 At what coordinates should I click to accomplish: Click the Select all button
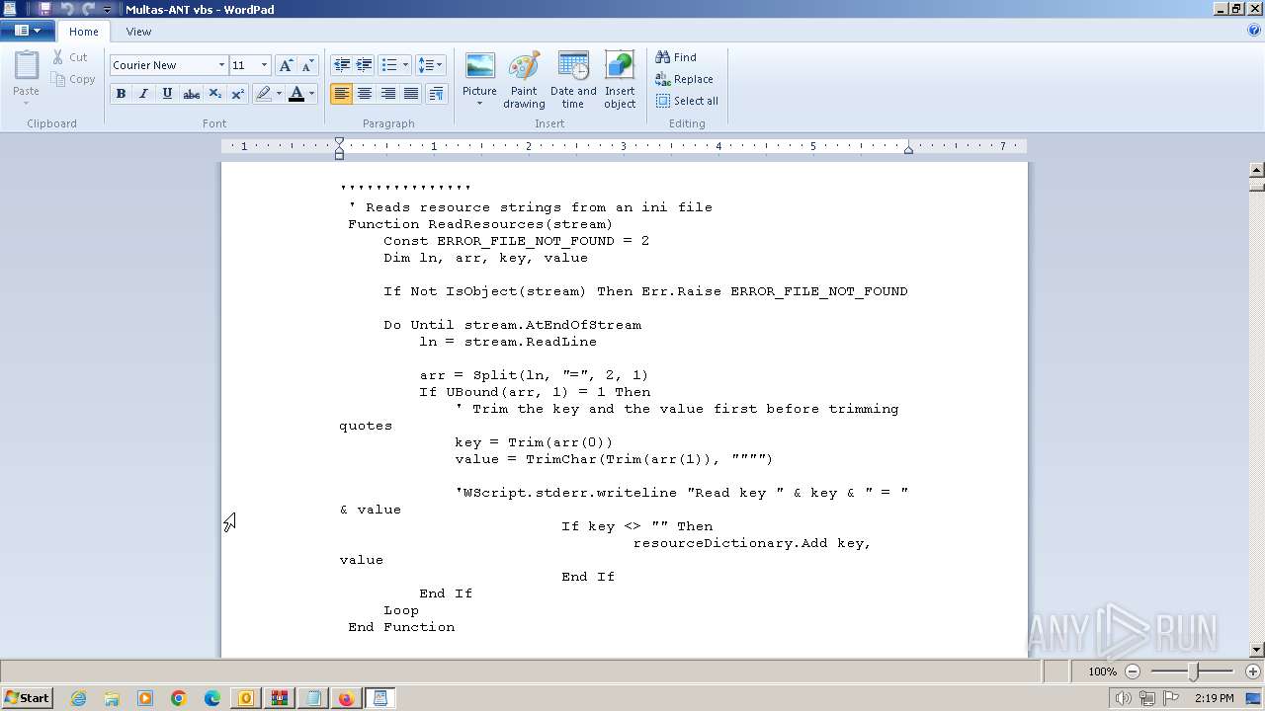[x=687, y=101]
